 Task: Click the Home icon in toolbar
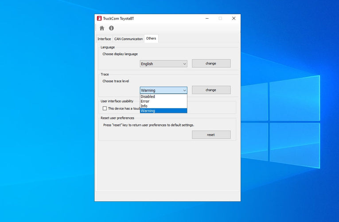(102, 28)
